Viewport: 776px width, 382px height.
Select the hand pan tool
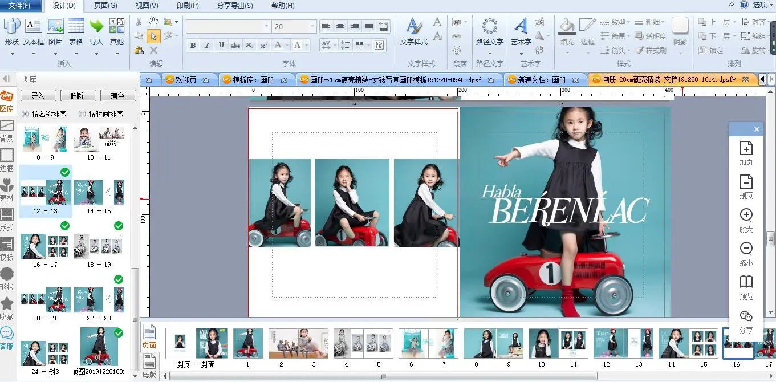tap(153, 22)
